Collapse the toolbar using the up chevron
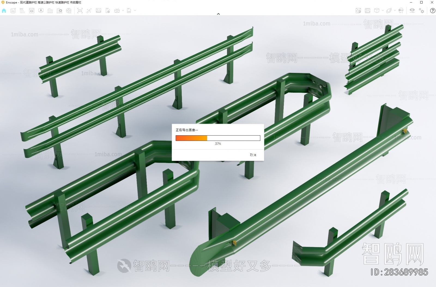Viewport: 436px width, 287px height. pyautogui.click(x=218, y=14)
